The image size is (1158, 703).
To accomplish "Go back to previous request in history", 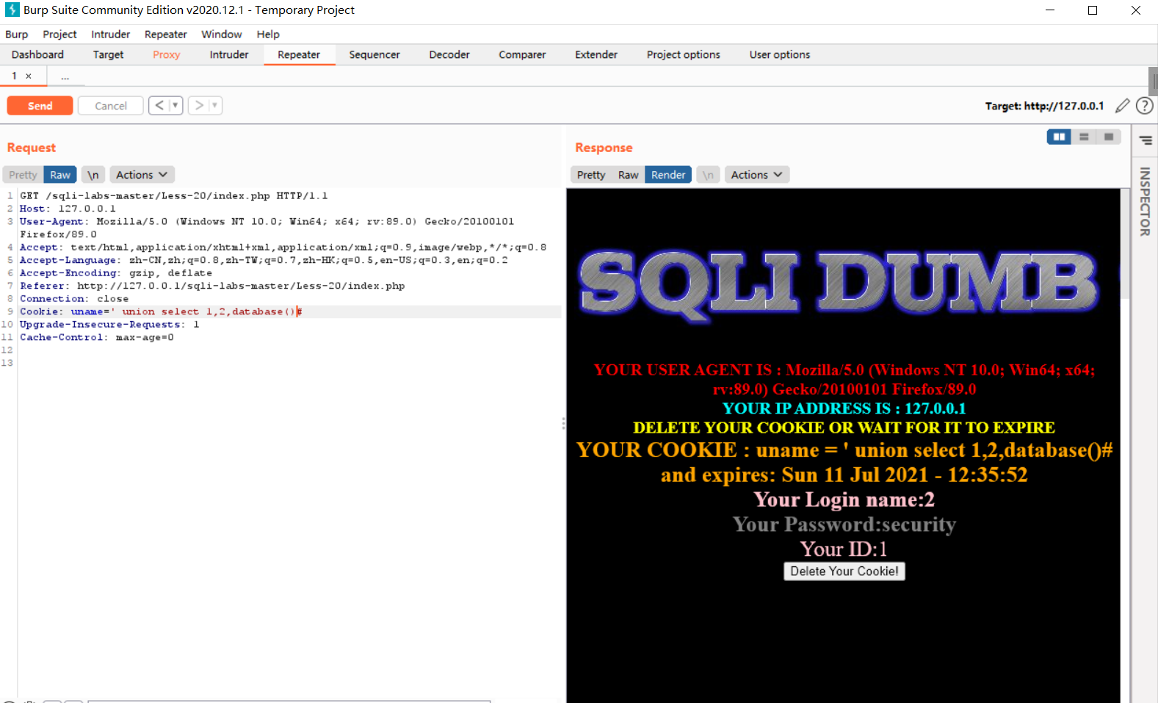I will click(x=159, y=106).
